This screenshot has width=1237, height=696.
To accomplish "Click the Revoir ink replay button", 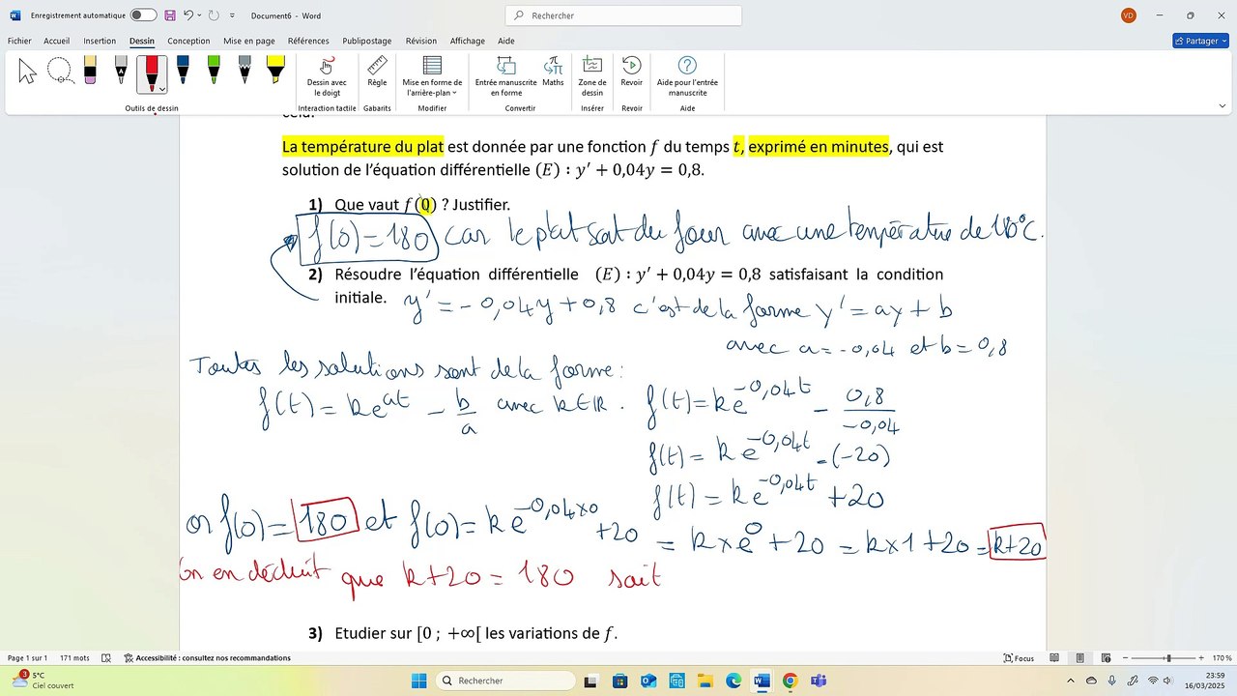I will coord(631,72).
